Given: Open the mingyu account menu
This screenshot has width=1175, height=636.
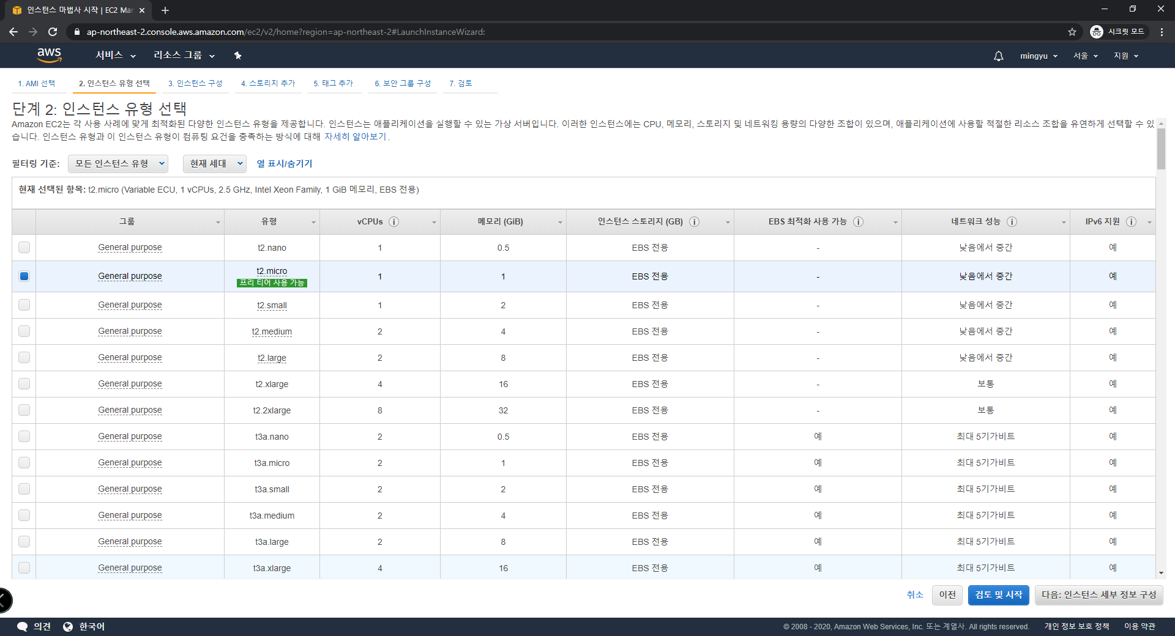Looking at the screenshot, I should (1039, 56).
